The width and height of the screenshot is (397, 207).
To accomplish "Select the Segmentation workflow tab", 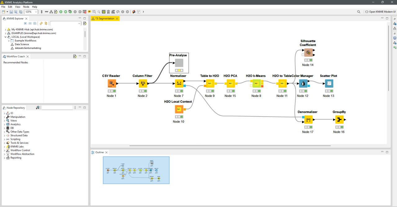I will point(105,19).
